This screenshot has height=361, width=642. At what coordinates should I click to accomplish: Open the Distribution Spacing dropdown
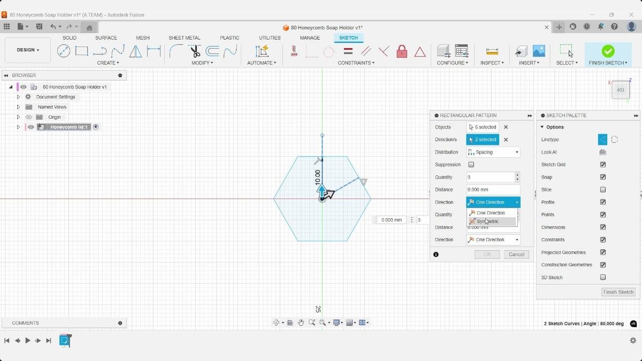point(493,152)
